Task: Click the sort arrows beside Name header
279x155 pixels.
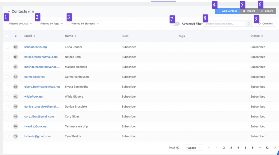Action: pyautogui.click(x=75, y=36)
